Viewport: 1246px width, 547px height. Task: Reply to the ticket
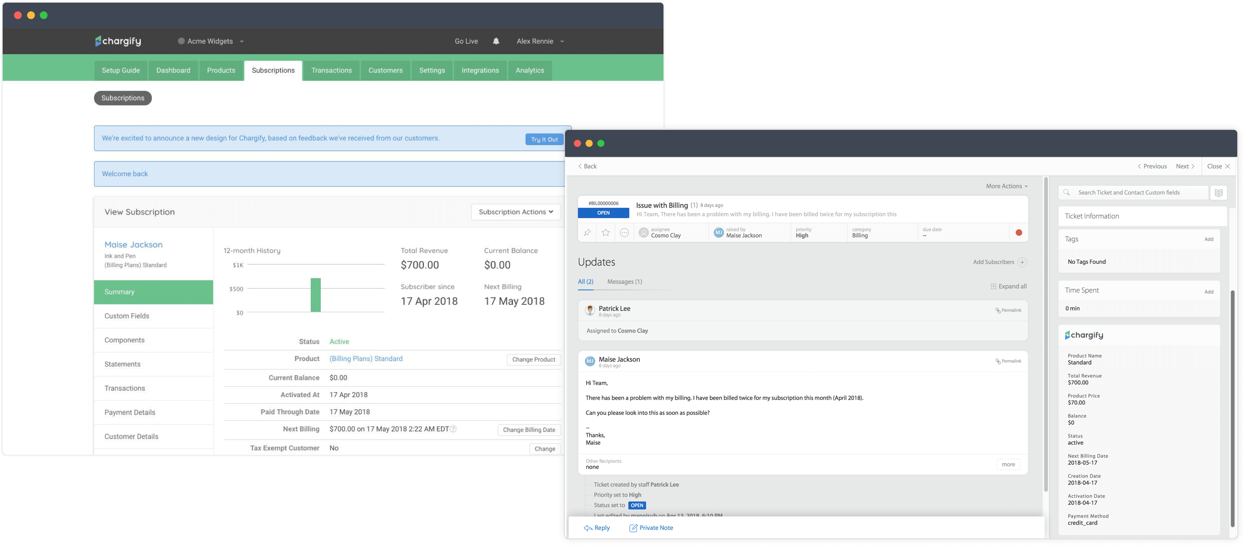tap(597, 528)
